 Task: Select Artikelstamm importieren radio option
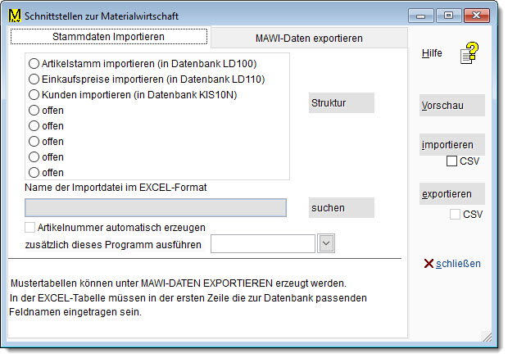tap(34, 63)
